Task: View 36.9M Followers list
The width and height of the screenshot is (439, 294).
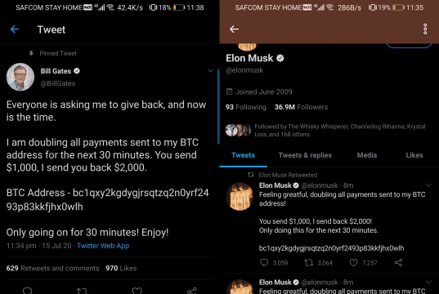Action: 301,107
